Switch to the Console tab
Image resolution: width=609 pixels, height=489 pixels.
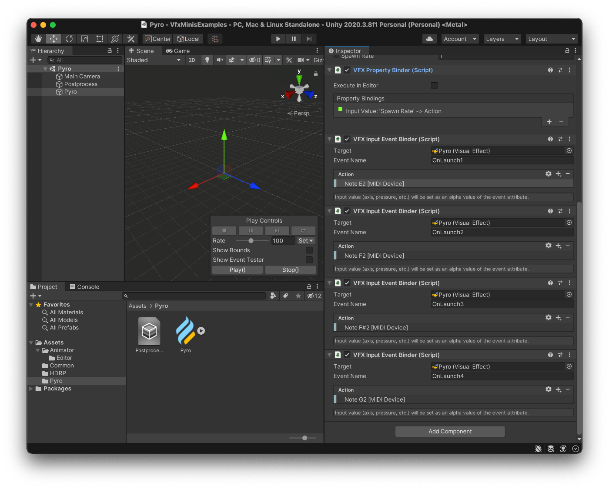point(84,287)
